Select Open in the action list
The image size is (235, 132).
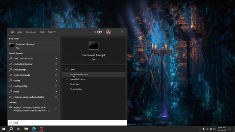pyautogui.click(x=94, y=69)
